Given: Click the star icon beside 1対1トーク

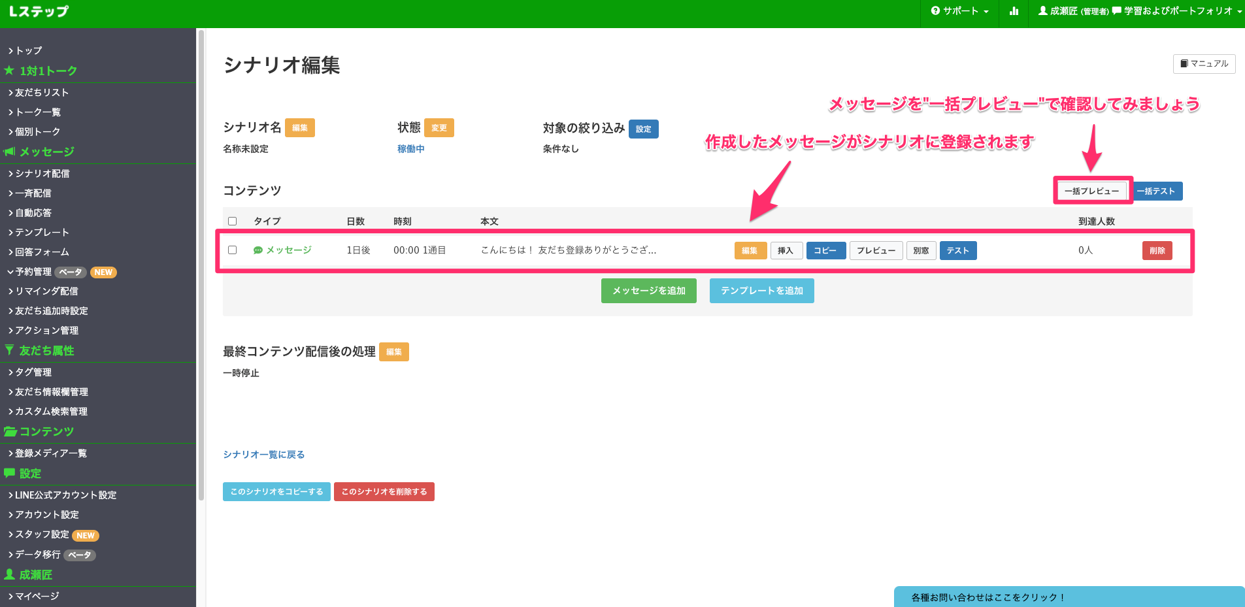Looking at the screenshot, I should coord(8,71).
